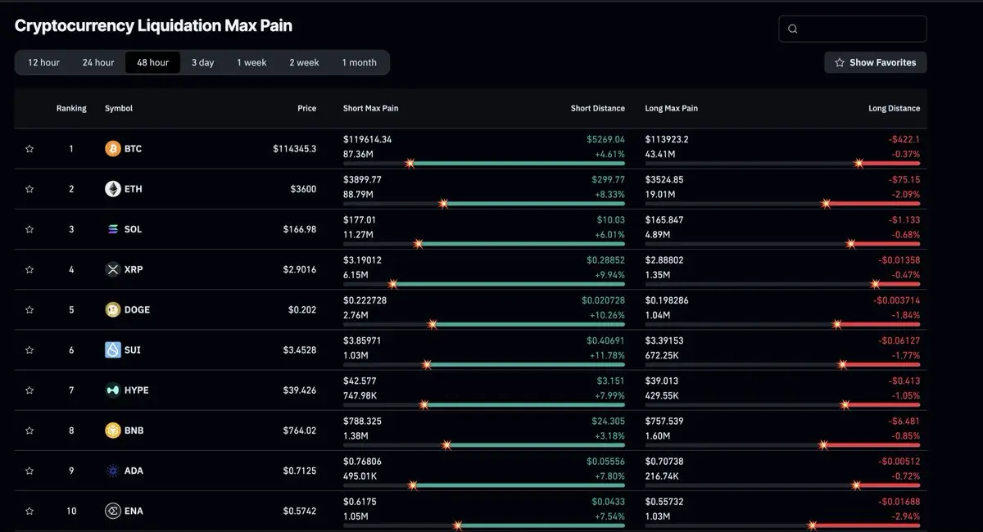Click SOL short distance $10.03
983x532 pixels.
click(611, 220)
